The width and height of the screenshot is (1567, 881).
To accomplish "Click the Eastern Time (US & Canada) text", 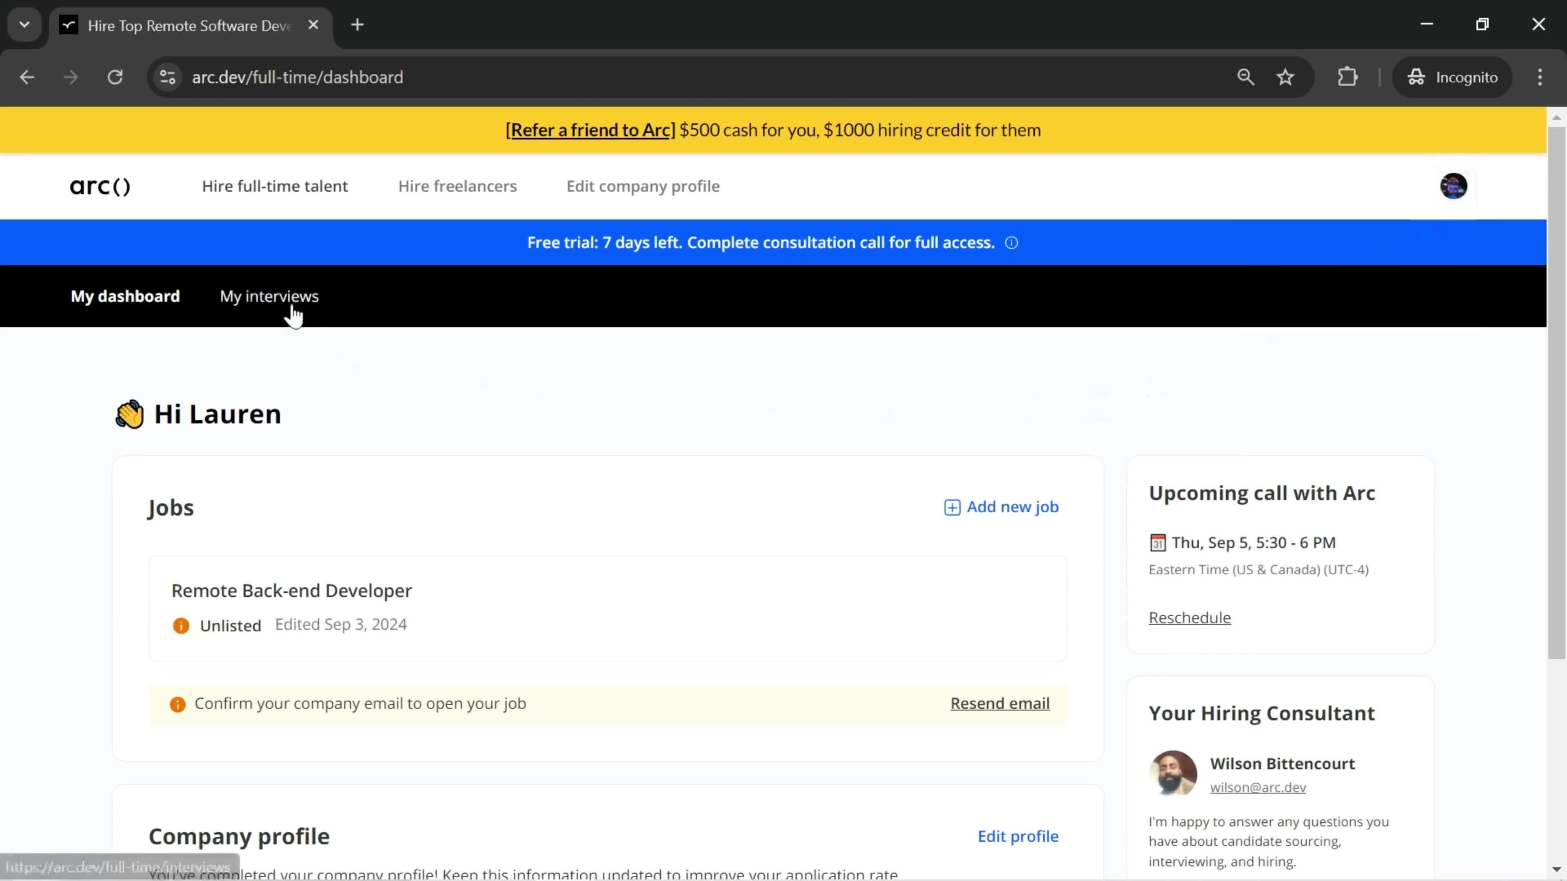I will (1258, 570).
